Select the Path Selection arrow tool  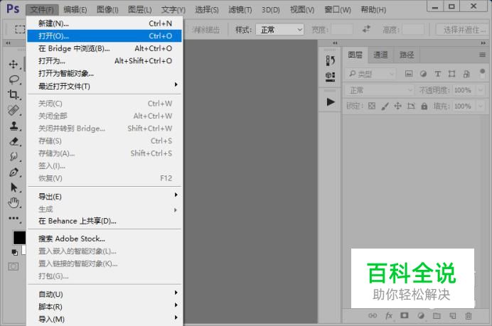(x=14, y=188)
